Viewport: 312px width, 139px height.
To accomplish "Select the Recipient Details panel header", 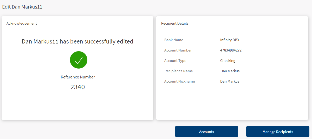I will 175,23.
